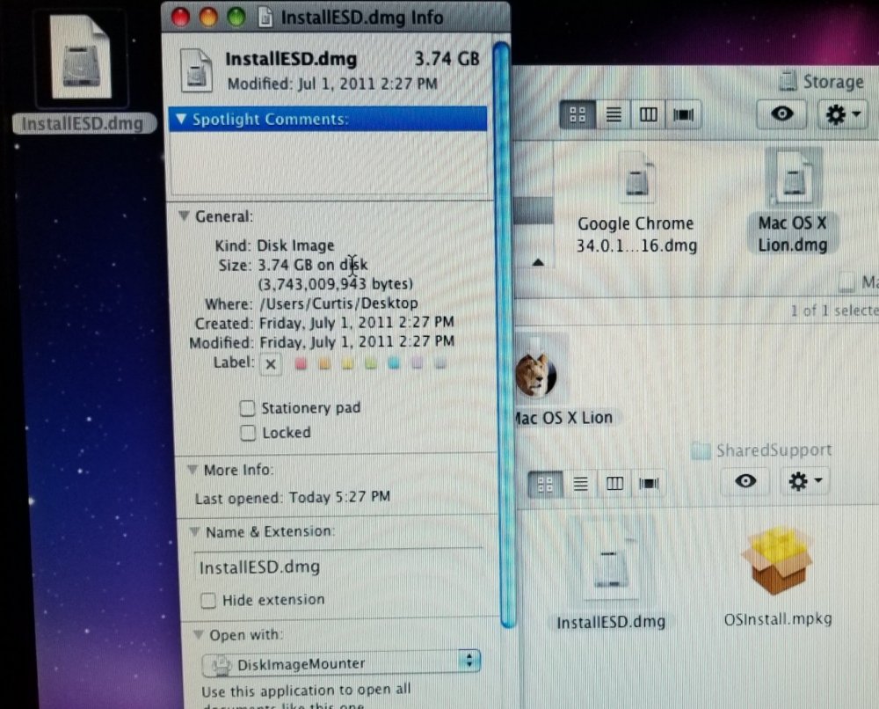Collapse the General section
This screenshot has height=709, width=879.
184,216
